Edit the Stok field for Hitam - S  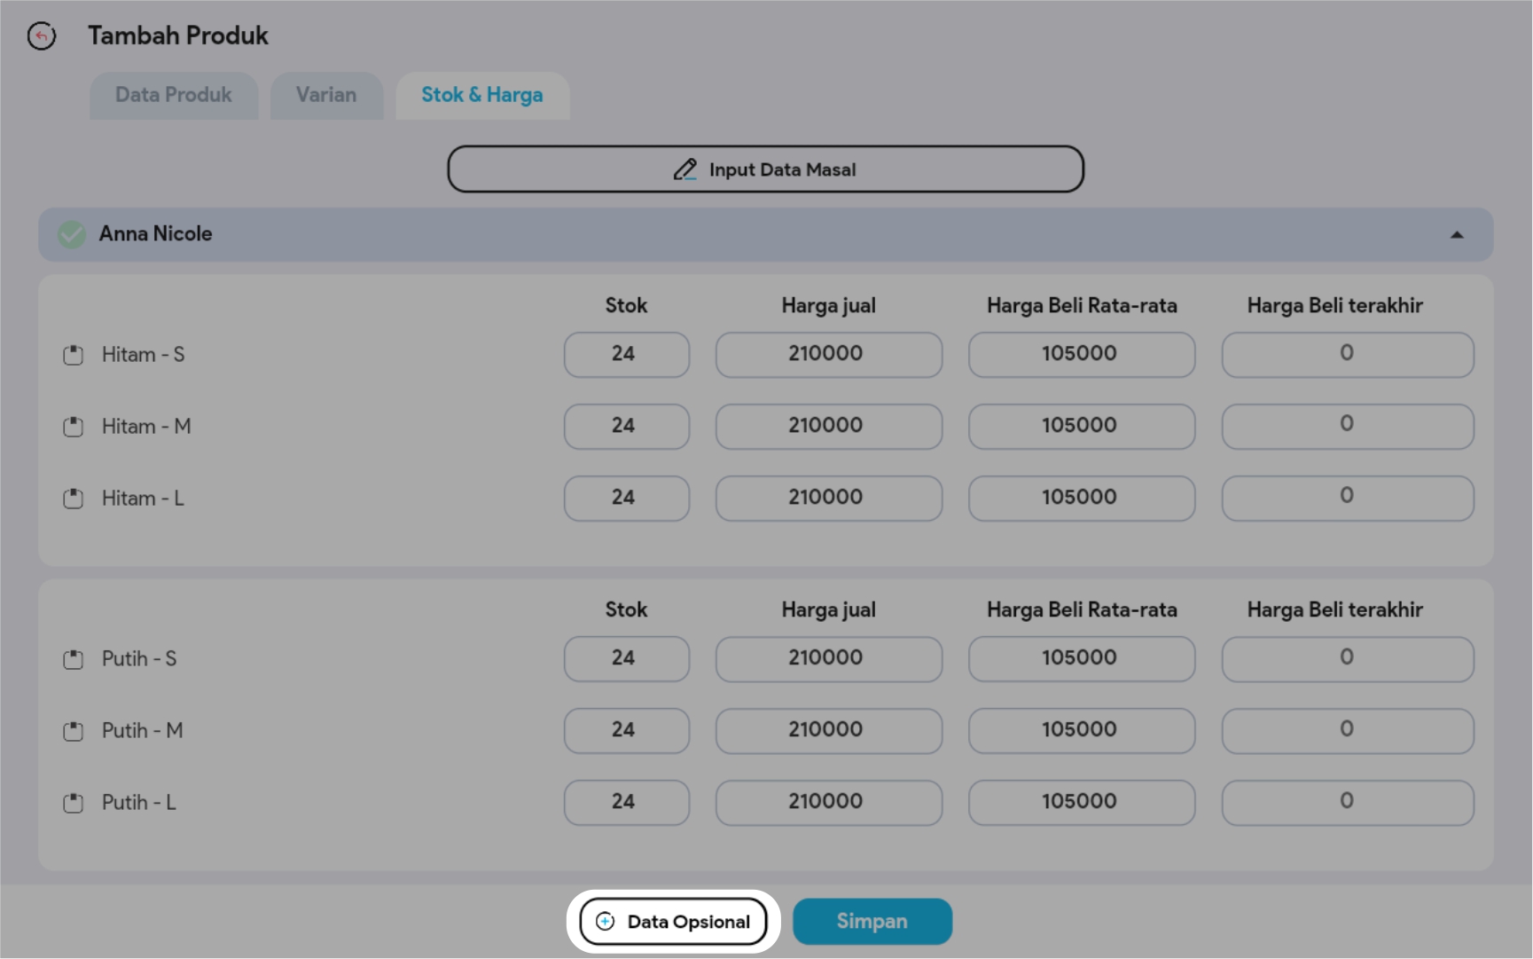(626, 354)
